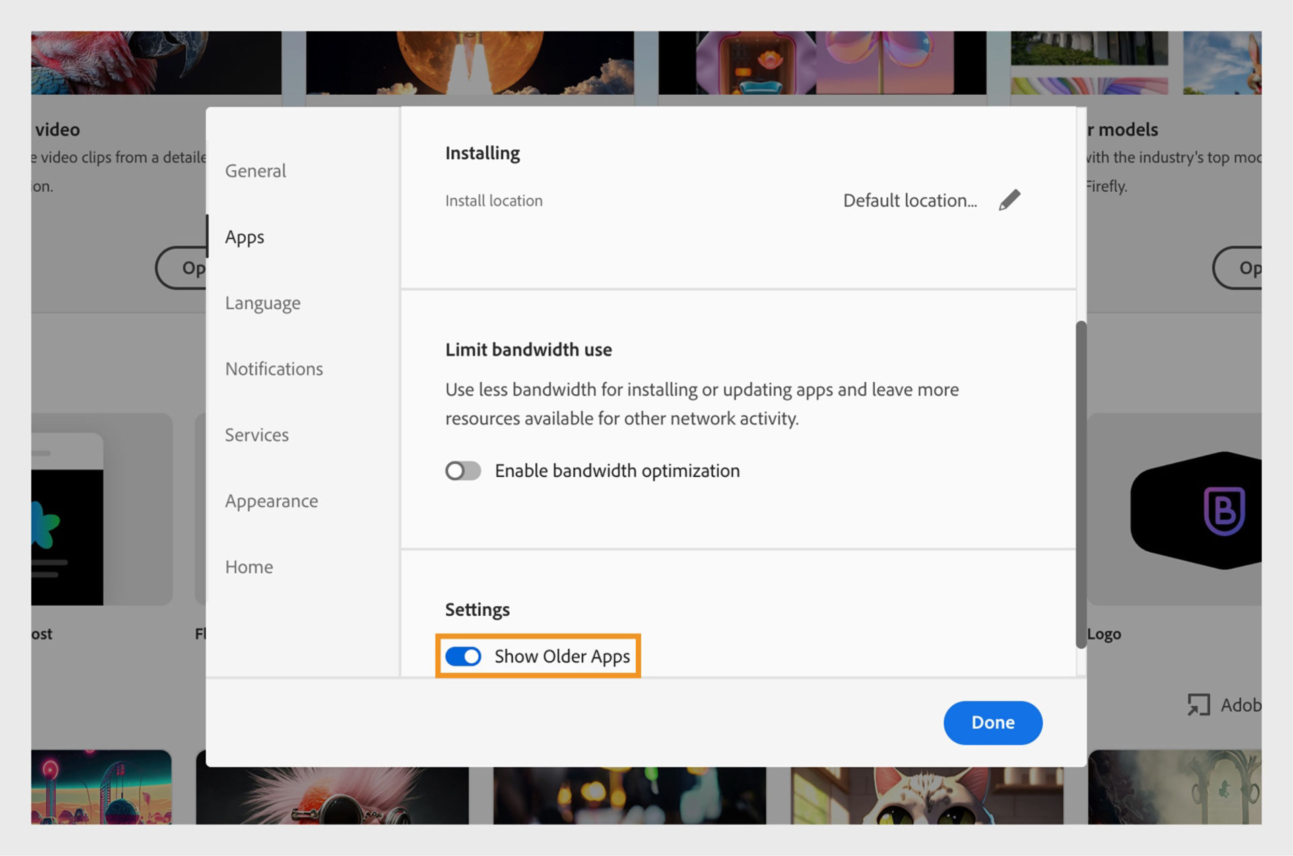The height and width of the screenshot is (856, 1293).
Task: Turn off Show Older Apps
Action: pyautogui.click(x=463, y=656)
